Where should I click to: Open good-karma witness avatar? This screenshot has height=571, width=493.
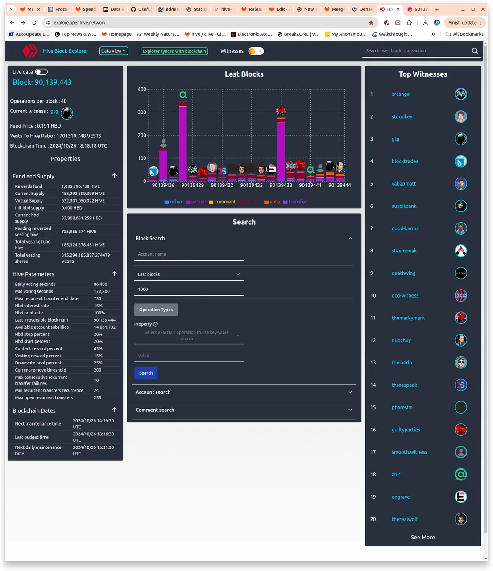[460, 228]
